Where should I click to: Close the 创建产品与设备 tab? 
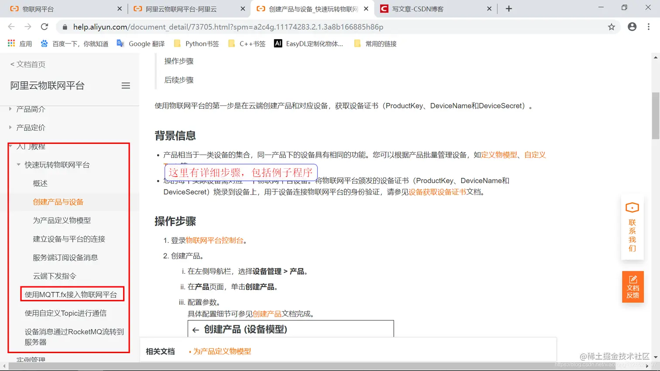(366, 9)
